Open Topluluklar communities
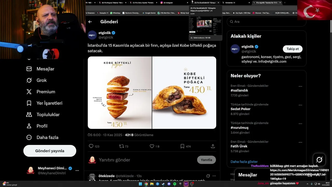 click(x=43, y=115)
